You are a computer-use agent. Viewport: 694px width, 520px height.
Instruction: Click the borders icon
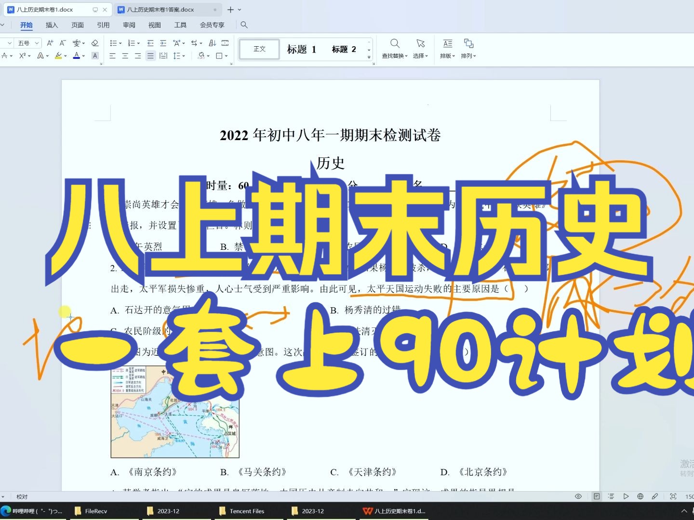[x=219, y=56]
